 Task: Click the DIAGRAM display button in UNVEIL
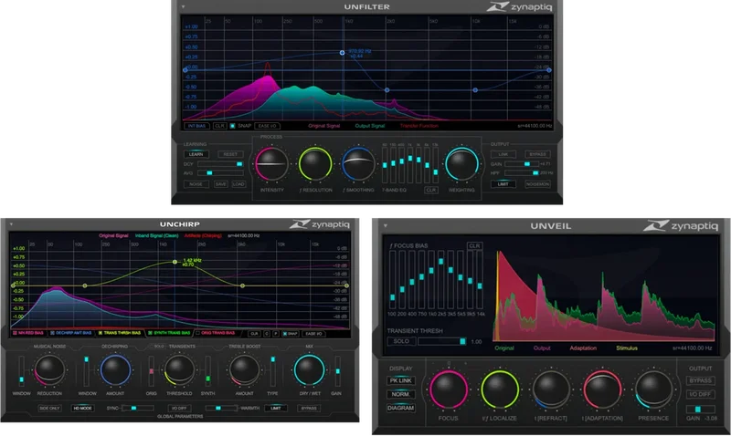tap(401, 408)
